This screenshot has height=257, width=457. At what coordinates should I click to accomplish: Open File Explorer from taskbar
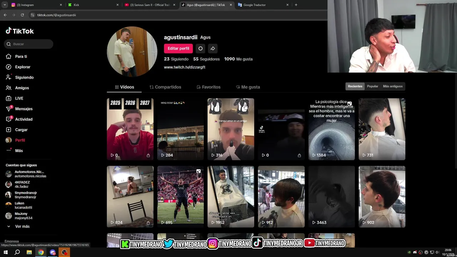point(29,252)
